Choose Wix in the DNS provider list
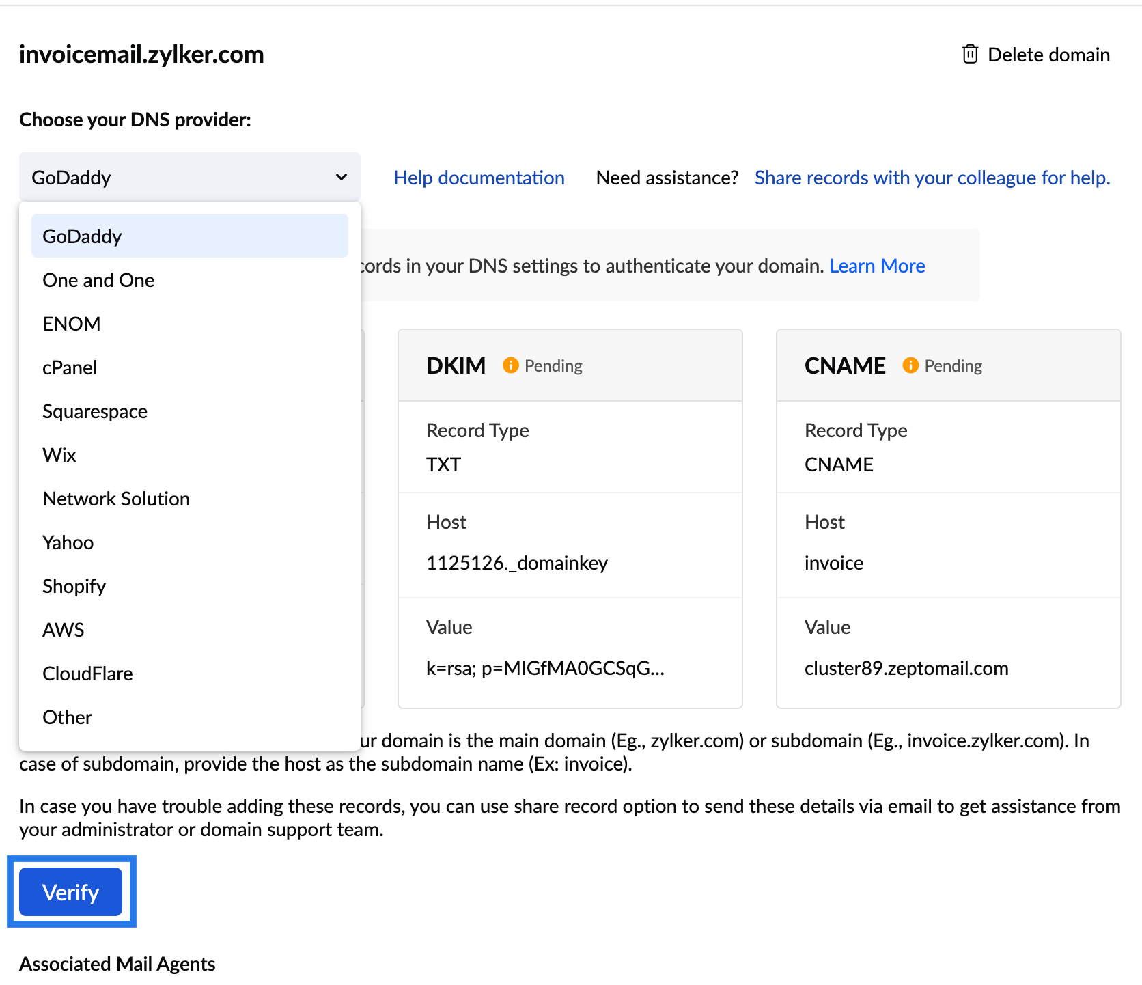 click(x=58, y=454)
